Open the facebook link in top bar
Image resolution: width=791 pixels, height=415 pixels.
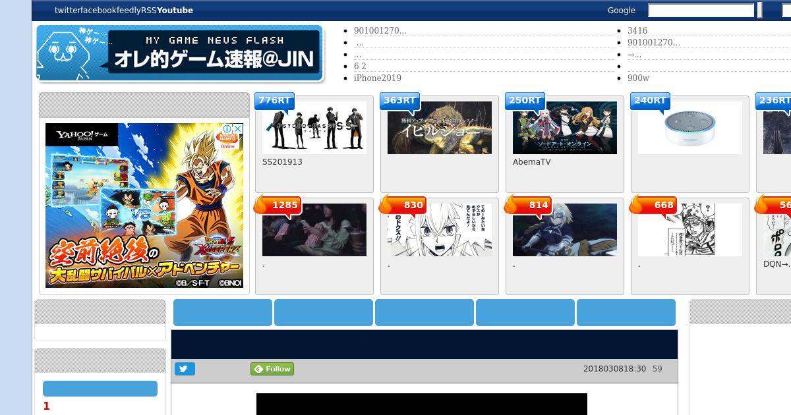[x=98, y=11]
